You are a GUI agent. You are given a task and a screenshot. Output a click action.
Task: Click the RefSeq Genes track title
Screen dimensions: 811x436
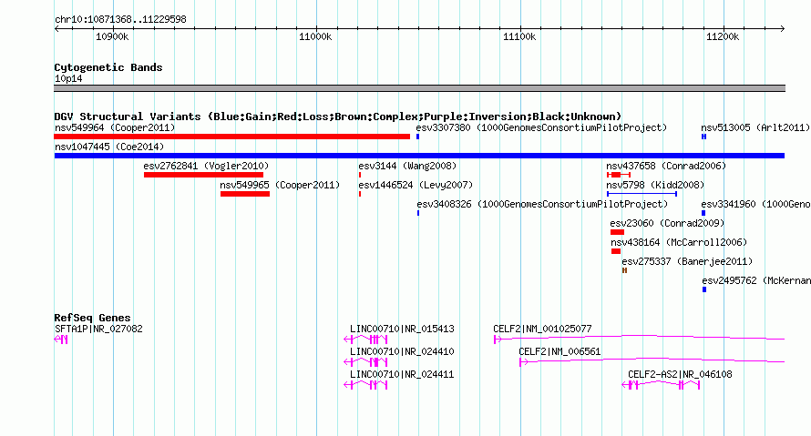[92, 318]
